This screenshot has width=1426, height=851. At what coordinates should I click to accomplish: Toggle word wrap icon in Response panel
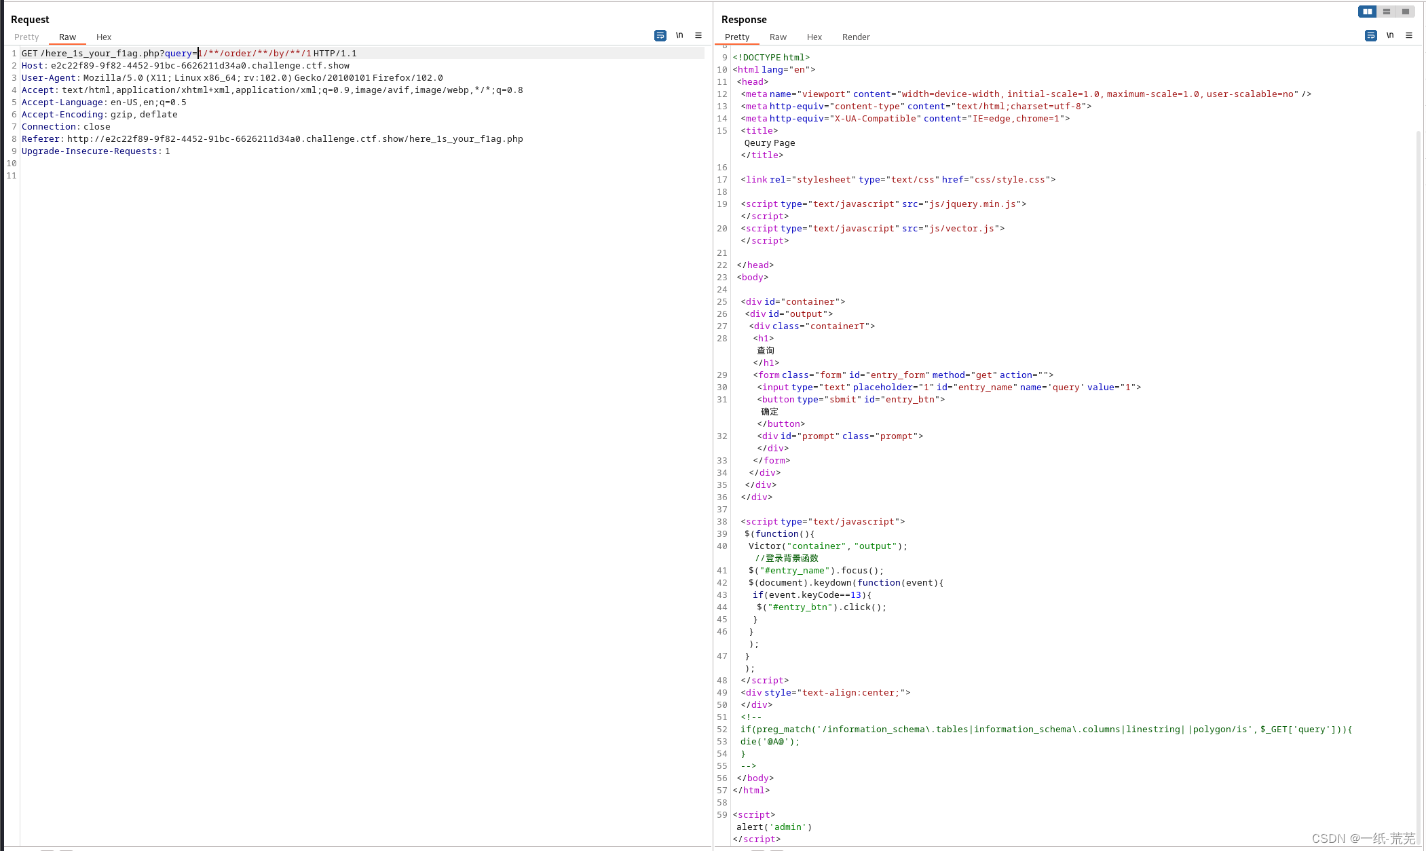pyautogui.click(x=1370, y=35)
